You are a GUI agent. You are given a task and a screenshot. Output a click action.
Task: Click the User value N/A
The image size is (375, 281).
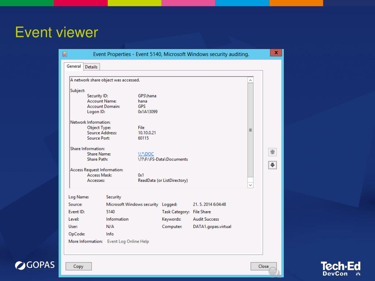pyautogui.click(x=110, y=226)
